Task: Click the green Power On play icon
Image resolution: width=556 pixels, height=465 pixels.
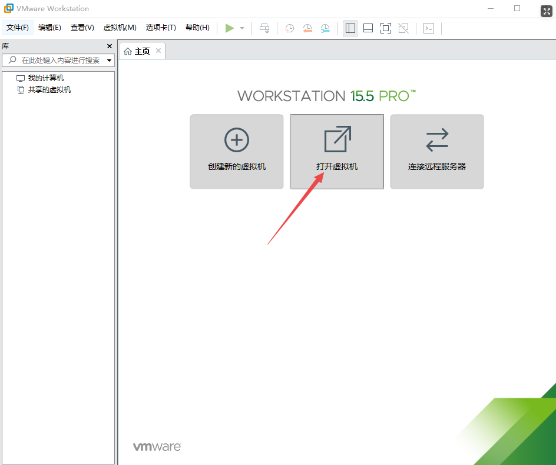Action: [230, 28]
